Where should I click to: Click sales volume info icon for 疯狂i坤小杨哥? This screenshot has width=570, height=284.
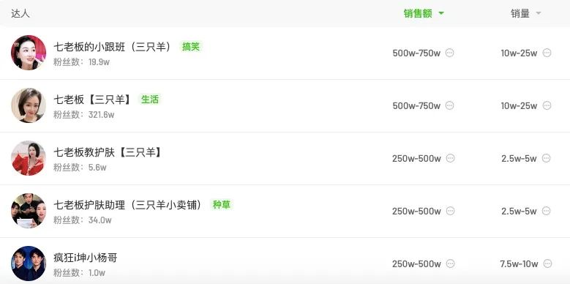point(547,264)
